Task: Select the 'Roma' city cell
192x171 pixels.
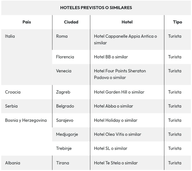Action: coord(62,36)
